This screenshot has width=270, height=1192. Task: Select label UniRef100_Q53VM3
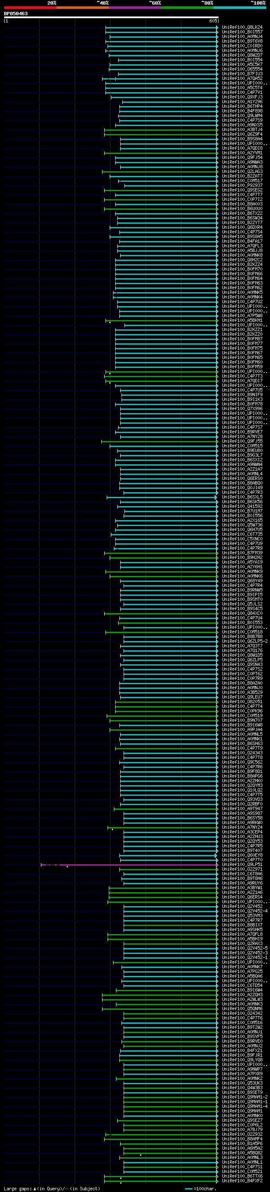point(242,915)
